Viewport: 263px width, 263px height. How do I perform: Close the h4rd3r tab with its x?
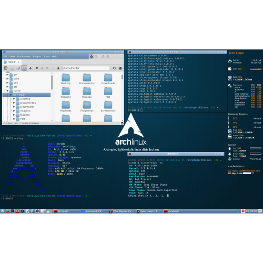(18, 62)
